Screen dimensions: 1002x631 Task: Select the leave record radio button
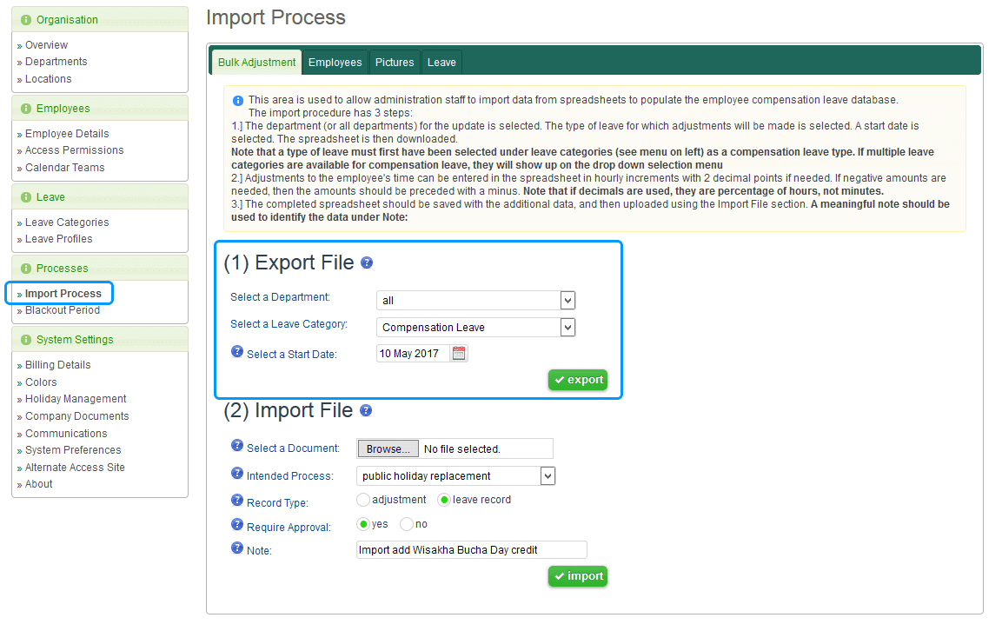[443, 500]
